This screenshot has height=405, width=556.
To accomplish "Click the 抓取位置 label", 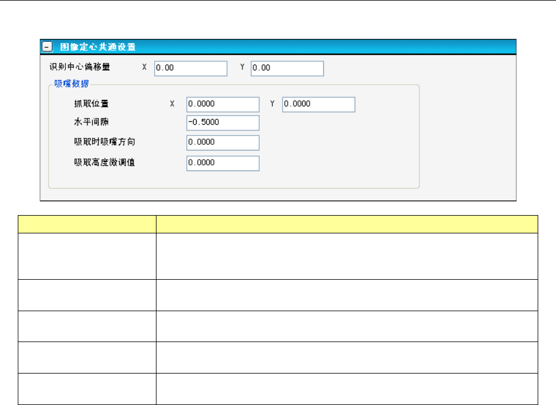I will pos(92,104).
